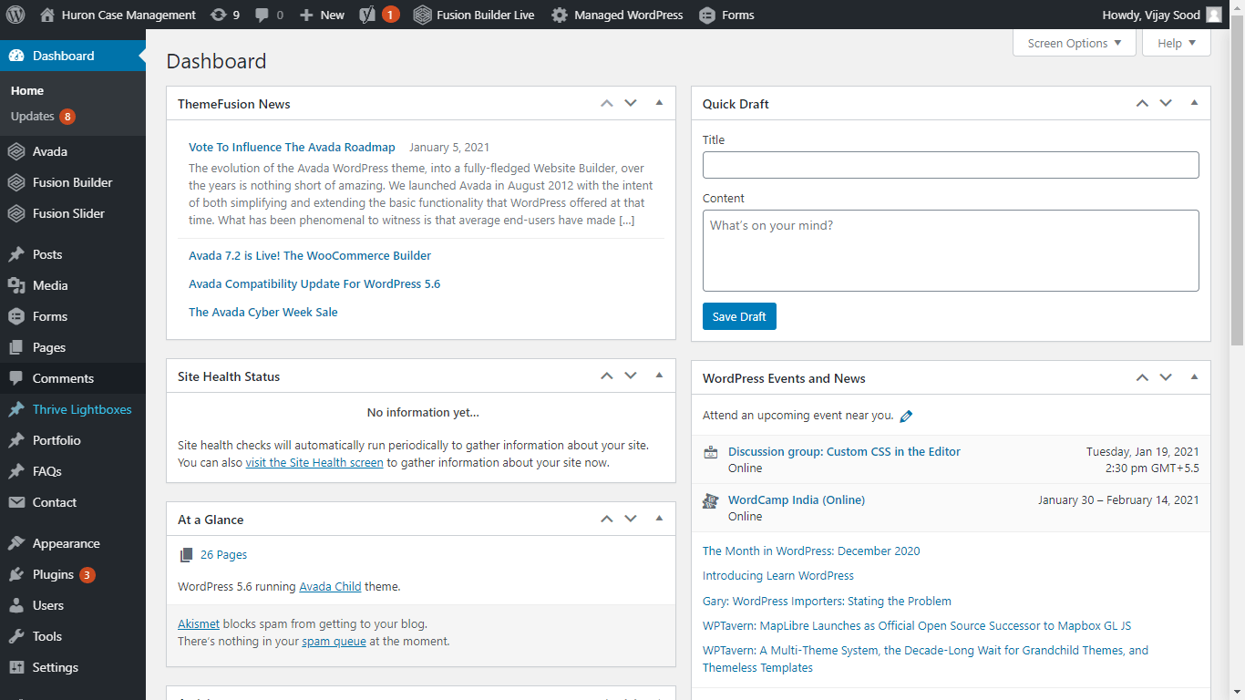Viewport: 1245px width, 700px height.
Task: Open The Avada Cyber Week Sale link
Action: click(x=263, y=313)
